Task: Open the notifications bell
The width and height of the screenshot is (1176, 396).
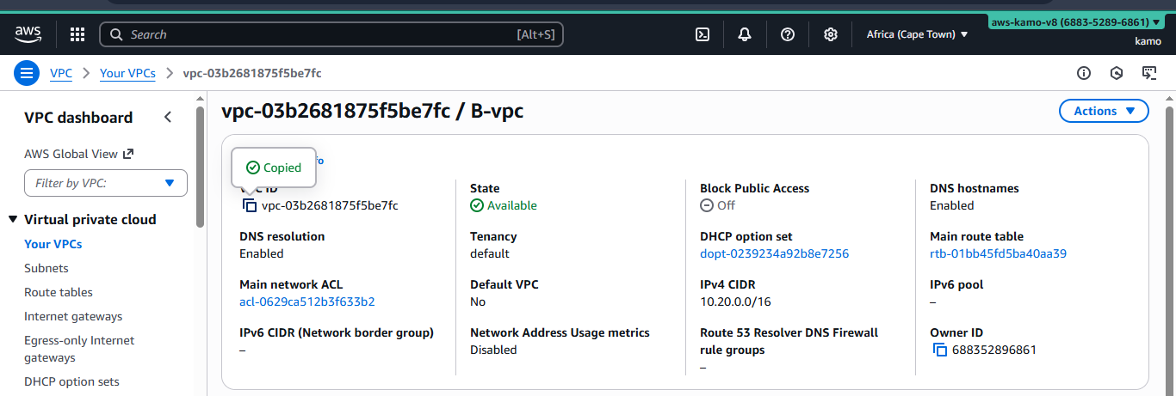Action: 745,34
